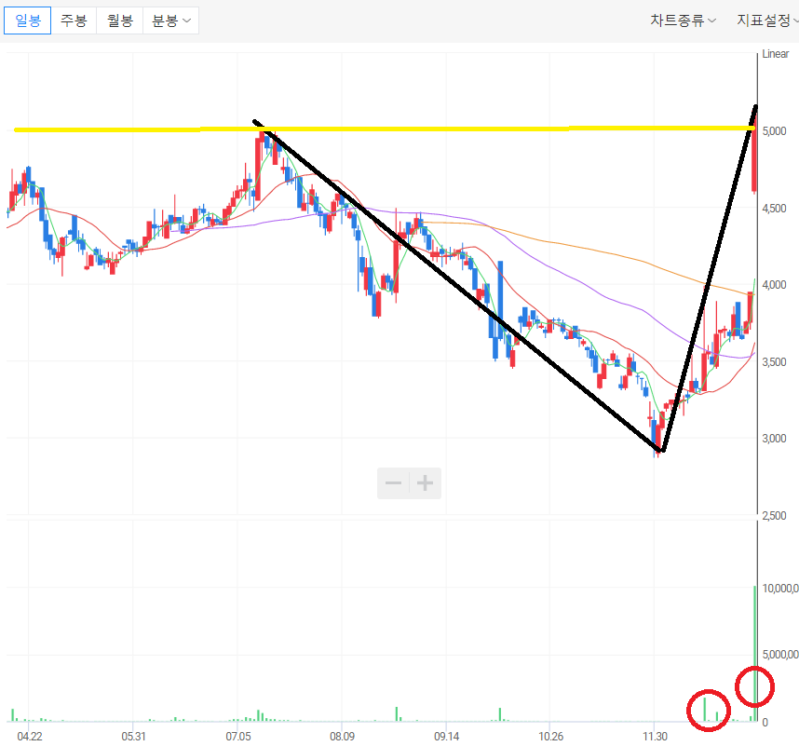Click the 5,000 price axis label

point(774,131)
